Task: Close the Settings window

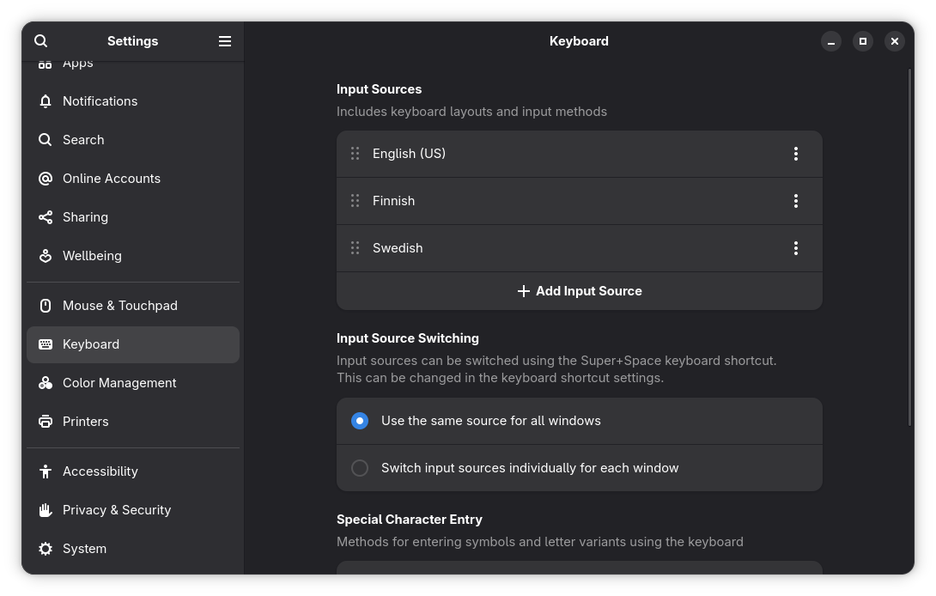Action: pos(894,41)
